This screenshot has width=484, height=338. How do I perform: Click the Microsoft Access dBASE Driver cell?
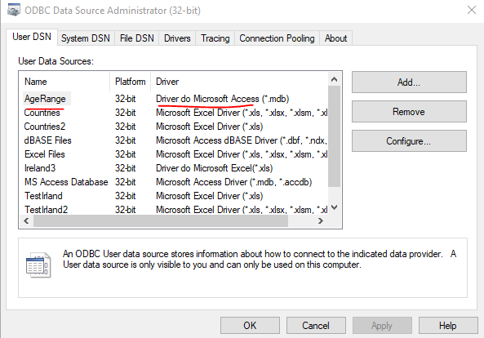242,140
